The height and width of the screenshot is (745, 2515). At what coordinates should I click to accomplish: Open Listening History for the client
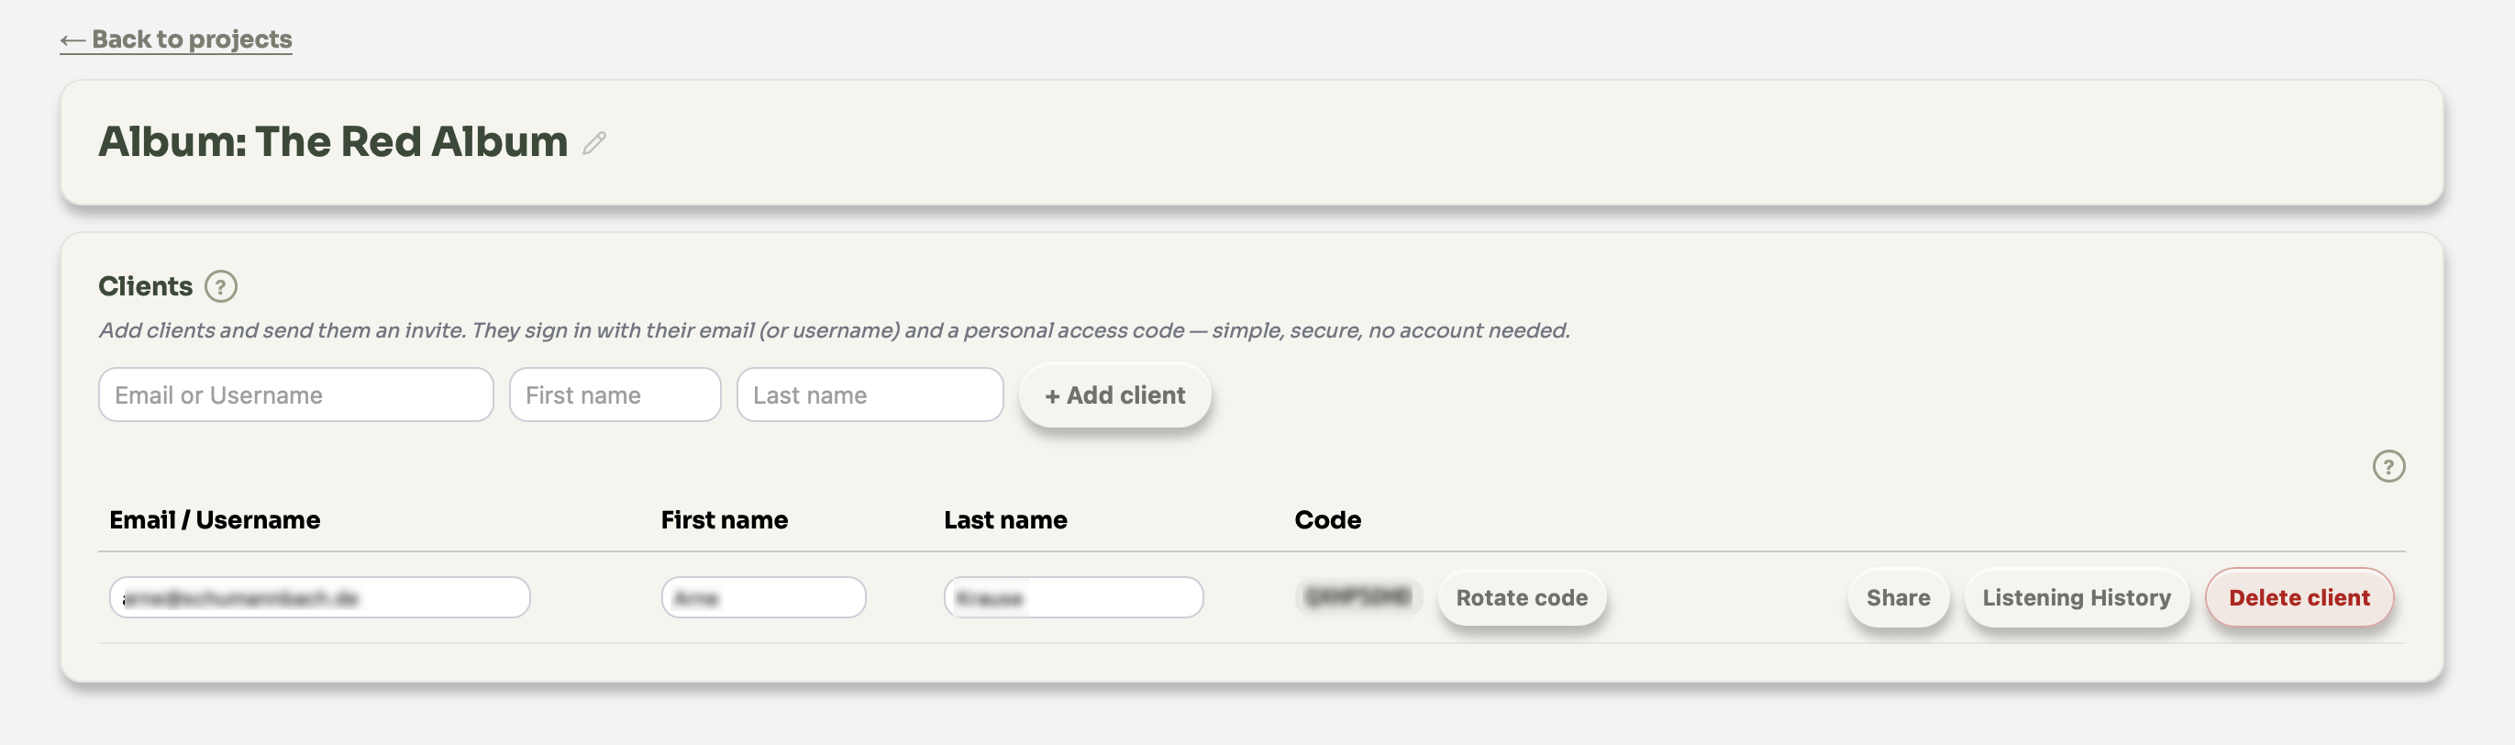[2076, 597]
